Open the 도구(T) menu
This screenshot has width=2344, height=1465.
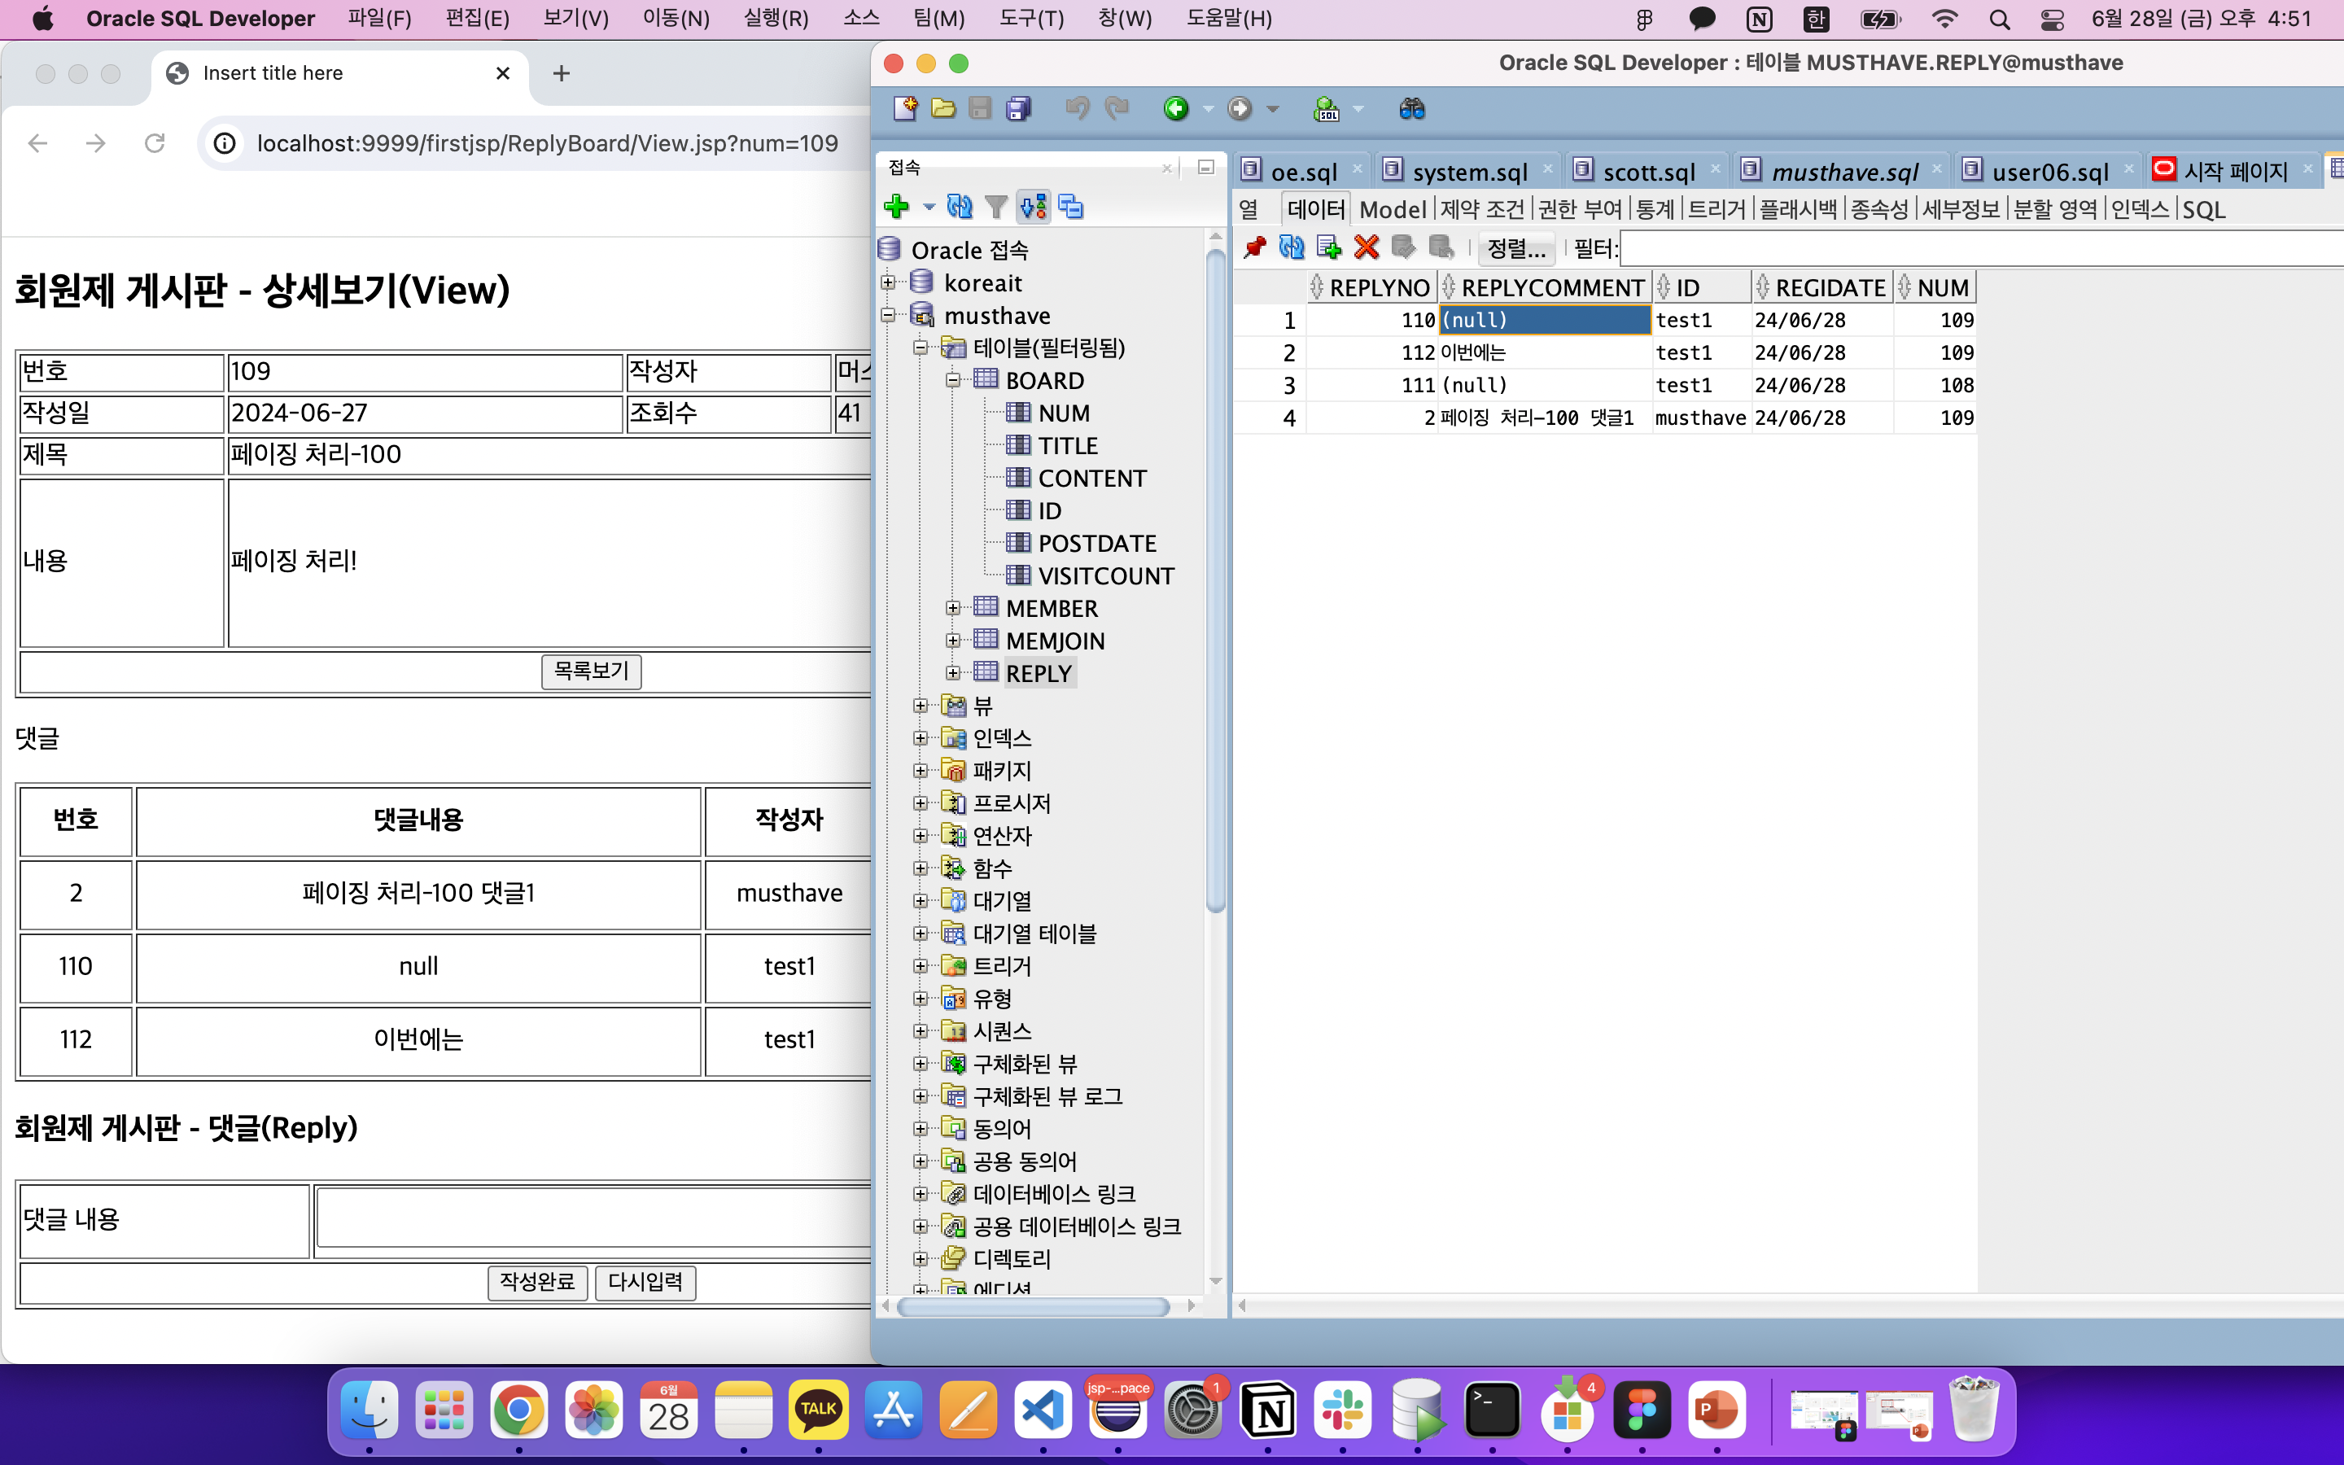point(1030,19)
